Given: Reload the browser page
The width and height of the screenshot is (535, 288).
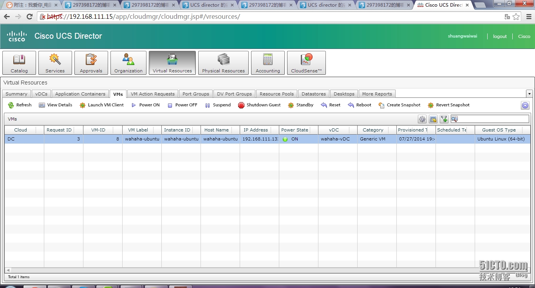Looking at the screenshot, I should pos(29,17).
